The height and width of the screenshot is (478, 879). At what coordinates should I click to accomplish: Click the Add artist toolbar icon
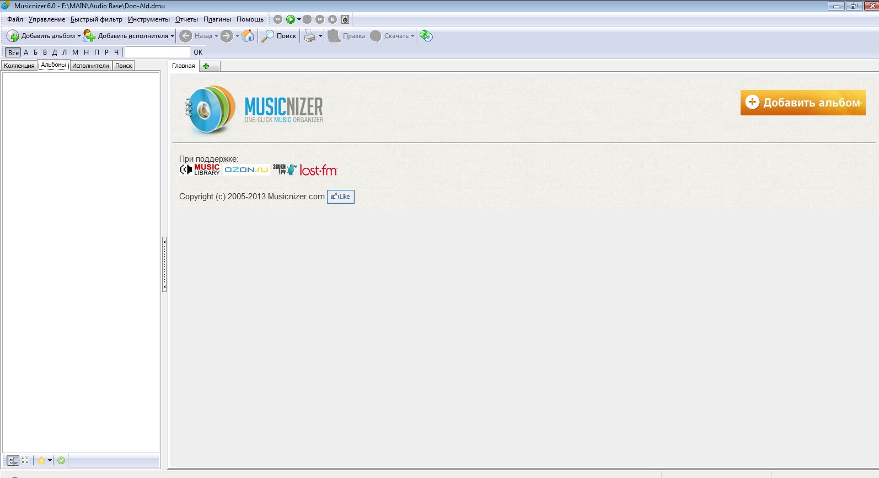pyautogui.click(x=89, y=36)
